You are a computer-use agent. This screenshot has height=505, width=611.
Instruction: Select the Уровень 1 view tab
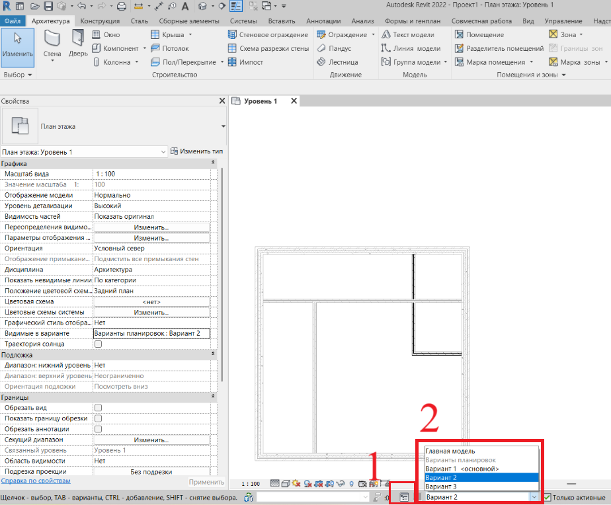click(261, 101)
